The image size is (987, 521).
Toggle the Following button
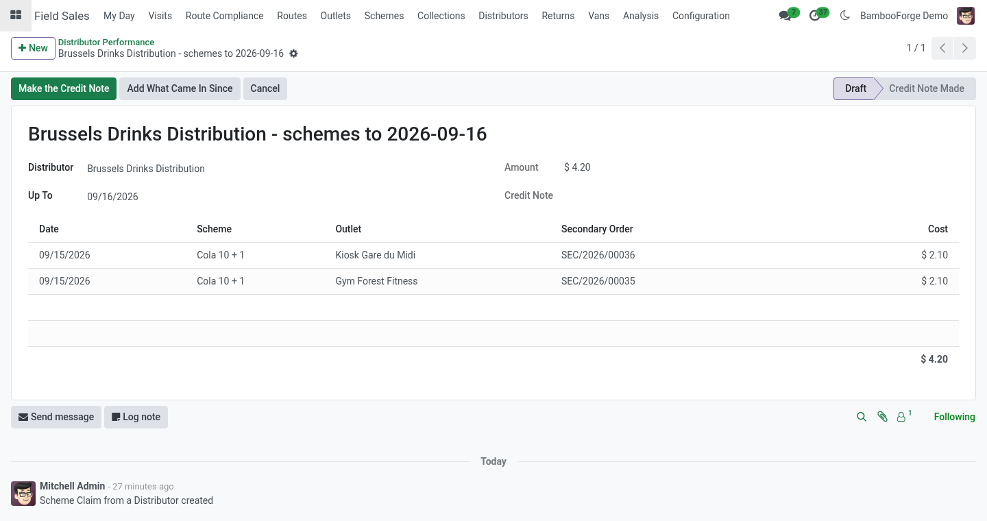tap(954, 417)
